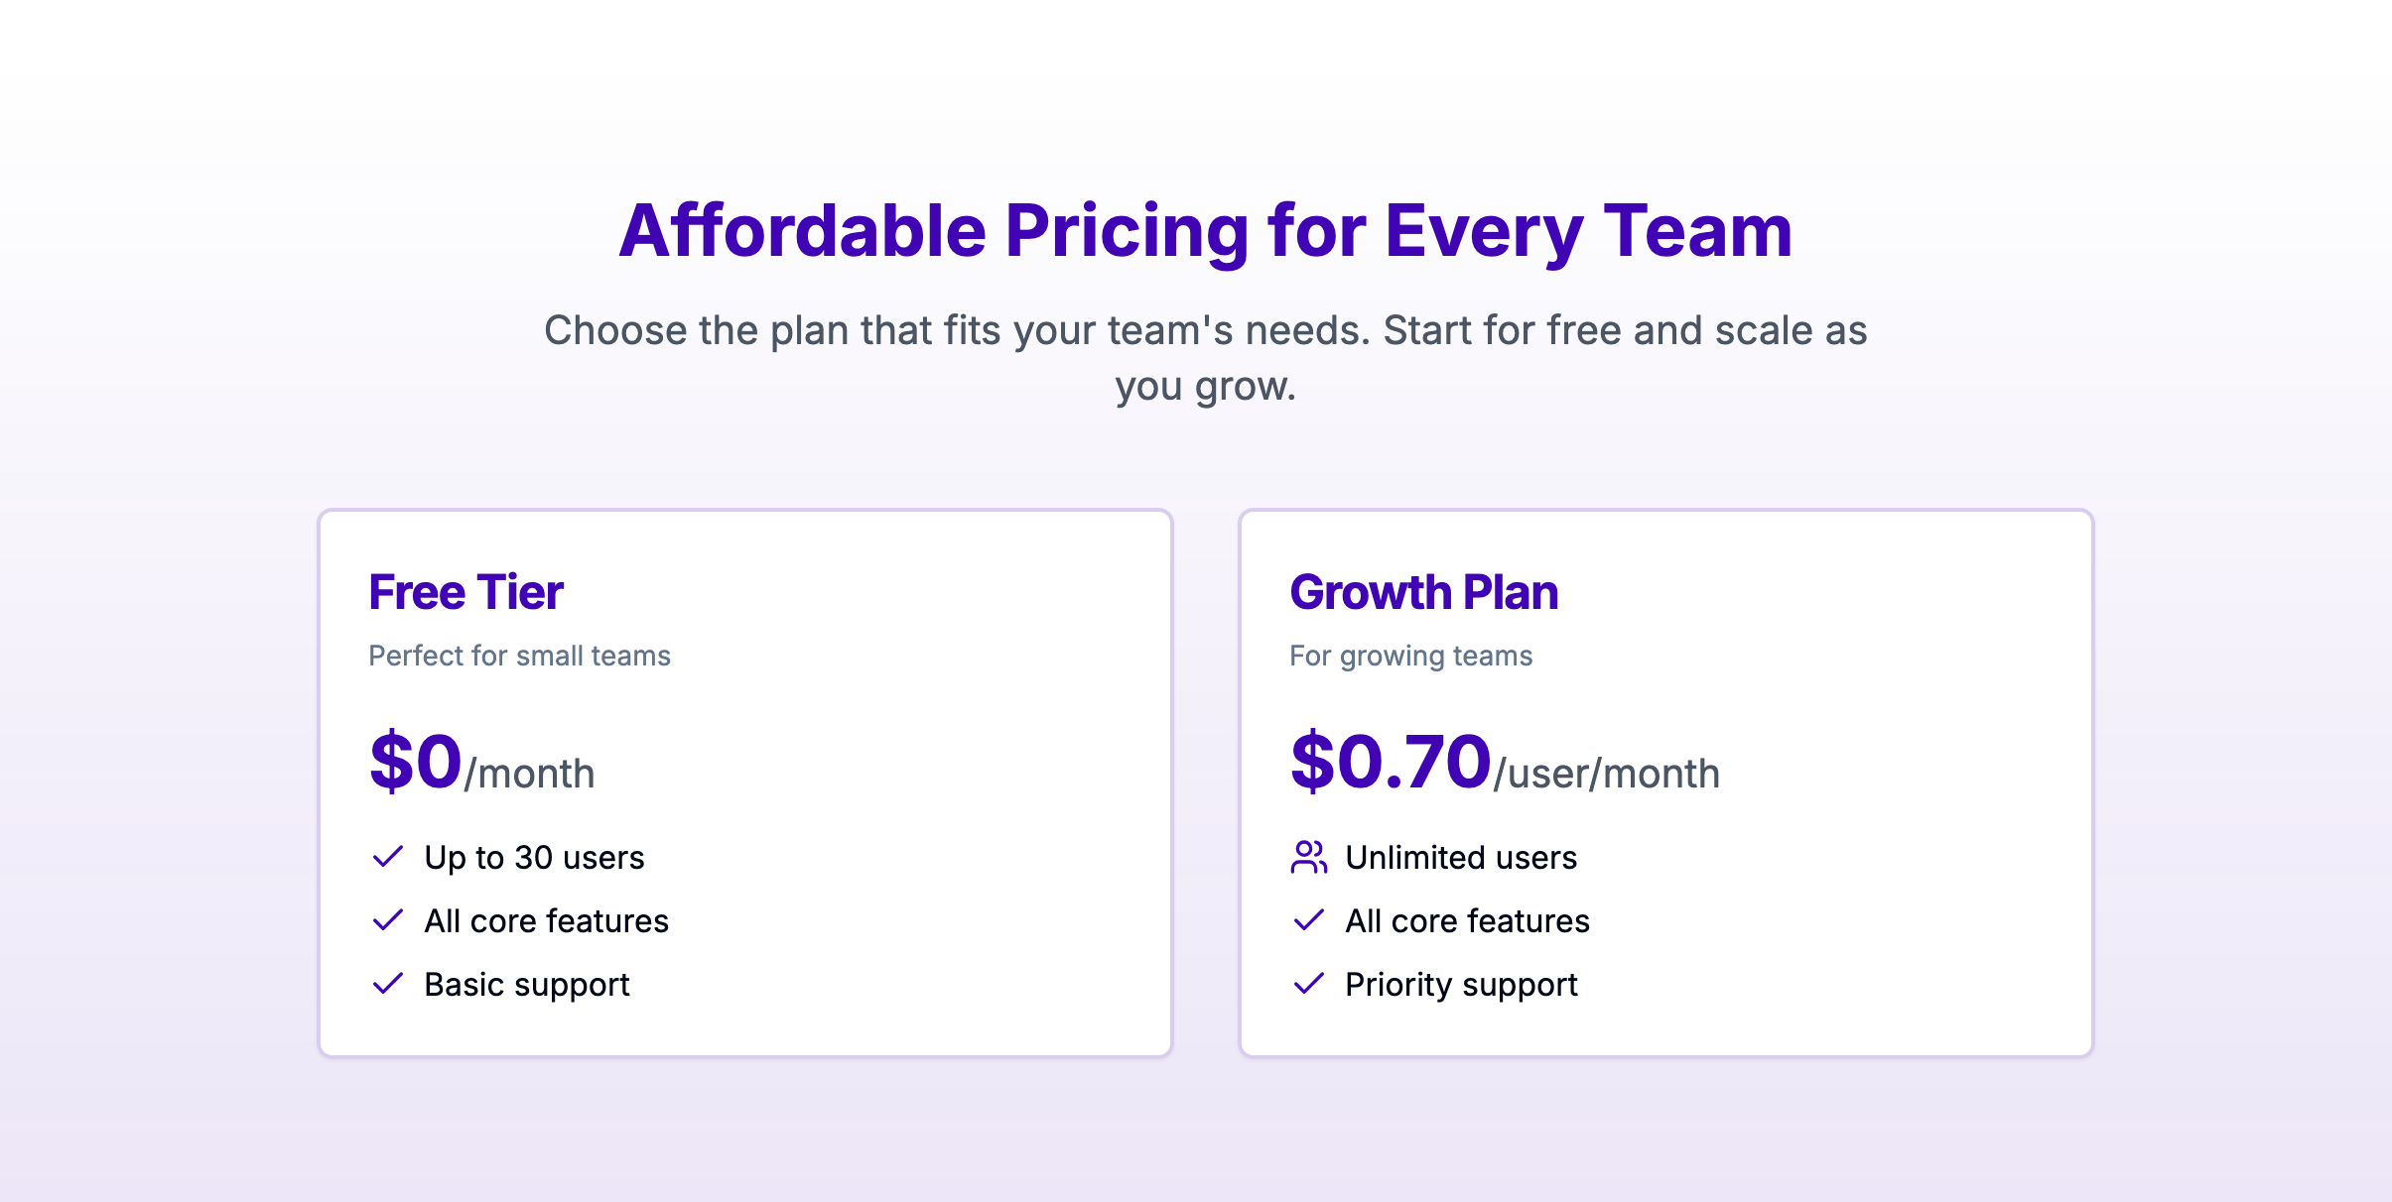Select the Growth Plan heading
This screenshot has height=1202, width=2392.
(x=1423, y=592)
